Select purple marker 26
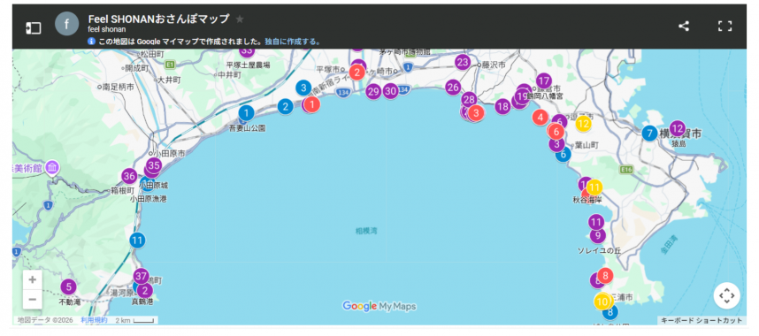The height and width of the screenshot is (336, 759). [453, 88]
